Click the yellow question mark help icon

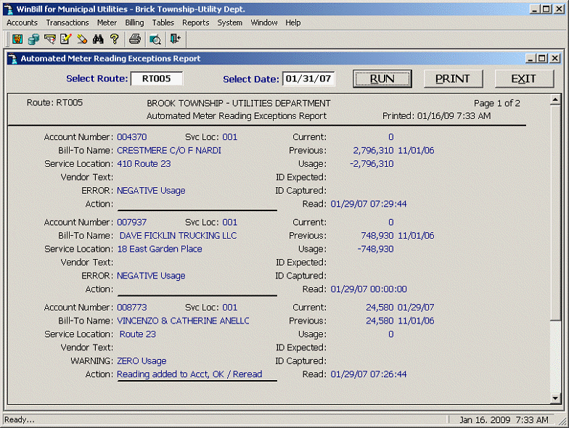115,39
